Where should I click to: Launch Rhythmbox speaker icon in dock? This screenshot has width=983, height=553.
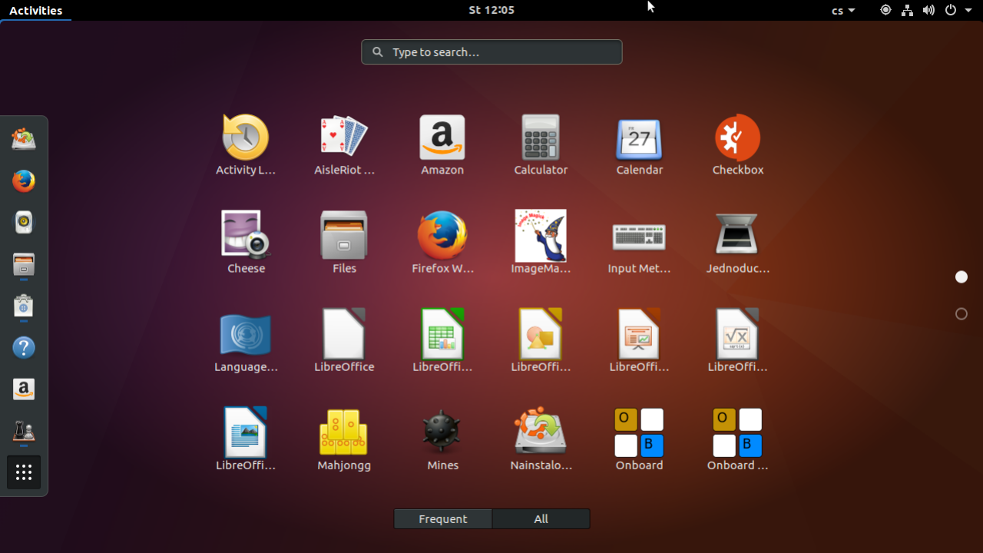click(x=24, y=223)
